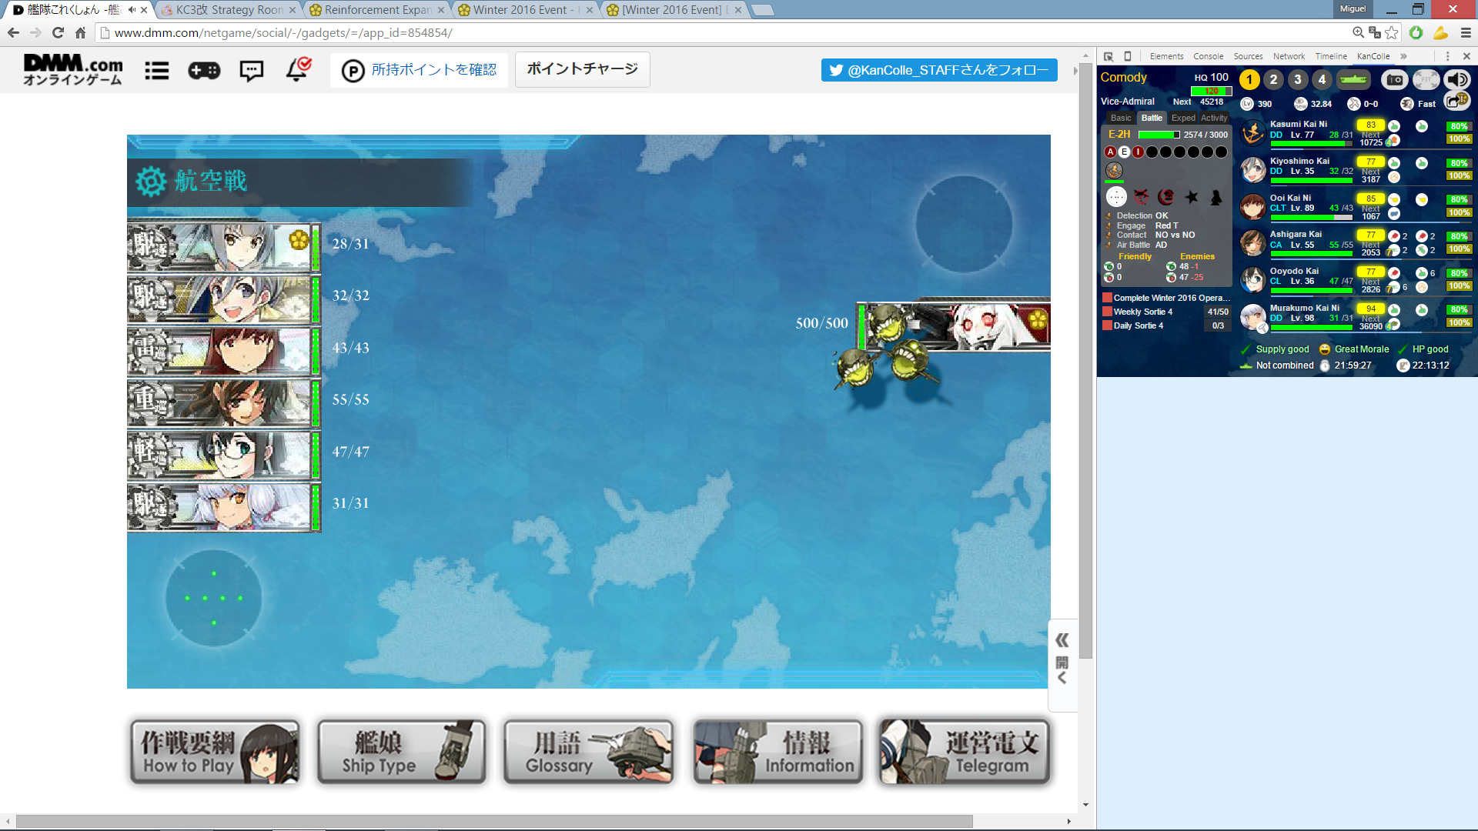Click Kiyoshimo Kai portrait

click(x=1253, y=170)
